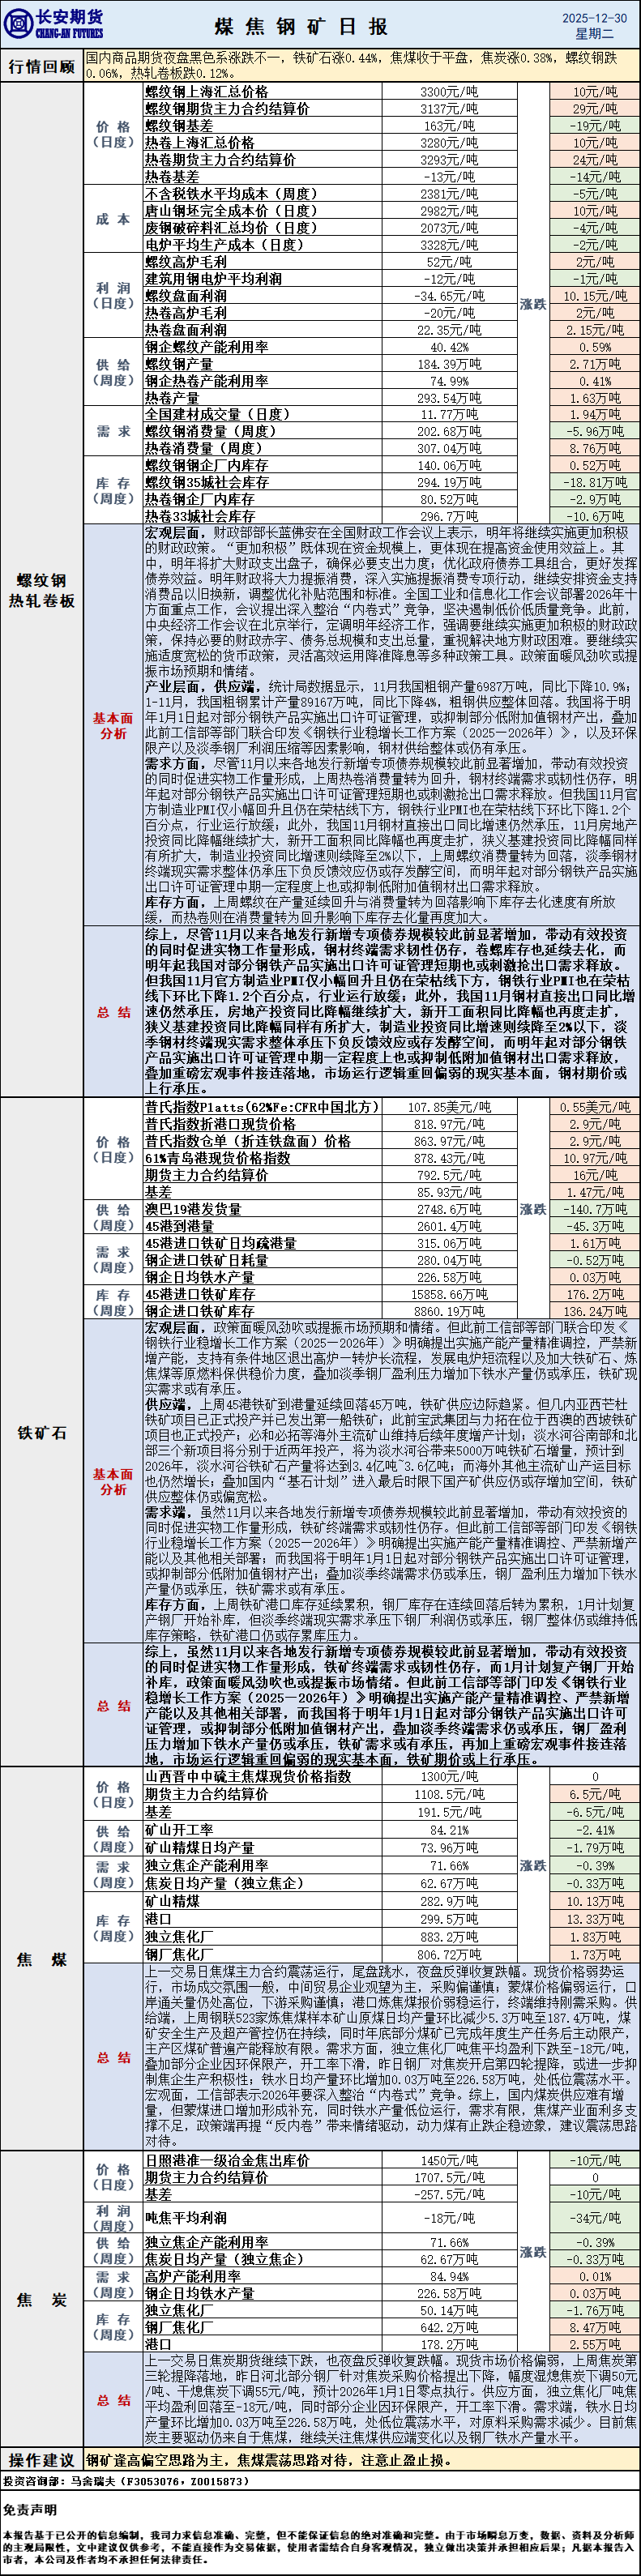641x2576 pixels.
Task: Click the value 107.85美元/吨
Action: pyautogui.click(x=449, y=1107)
